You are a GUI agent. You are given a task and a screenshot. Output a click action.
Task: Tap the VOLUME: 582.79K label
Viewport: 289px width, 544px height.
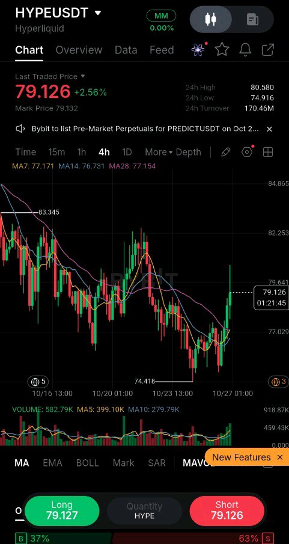(43, 410)
